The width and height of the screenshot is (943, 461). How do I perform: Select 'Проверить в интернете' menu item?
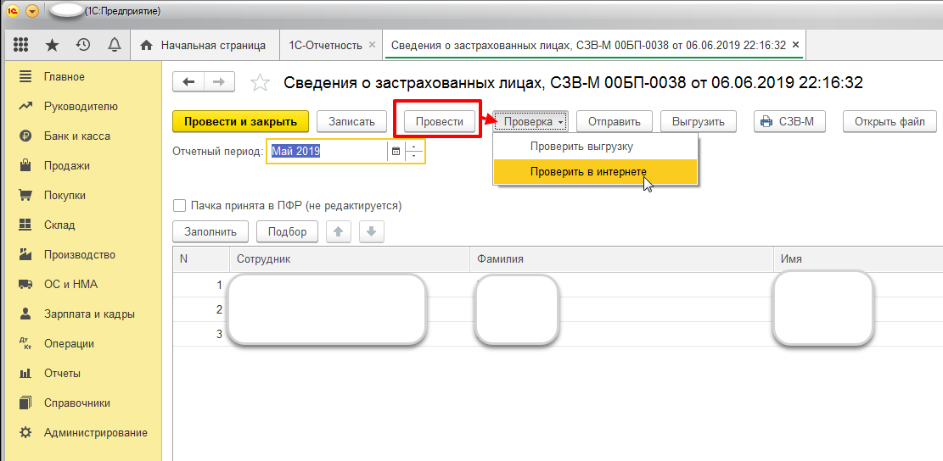tap(588, 172)
